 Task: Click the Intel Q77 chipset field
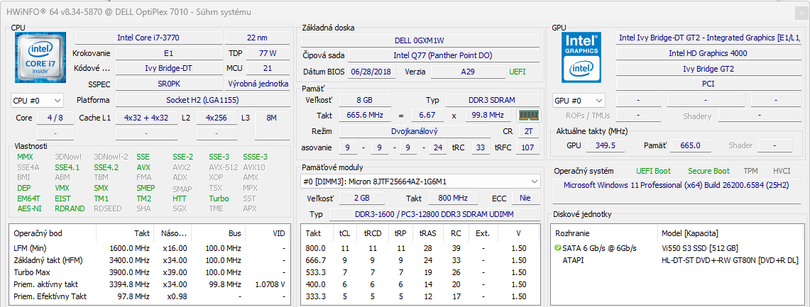pos(442,55)
